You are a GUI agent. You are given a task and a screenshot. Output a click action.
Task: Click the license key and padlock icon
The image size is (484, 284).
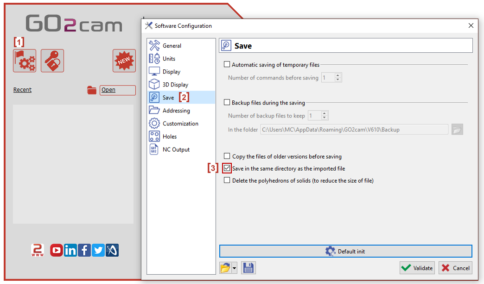(x=52, y=61)
